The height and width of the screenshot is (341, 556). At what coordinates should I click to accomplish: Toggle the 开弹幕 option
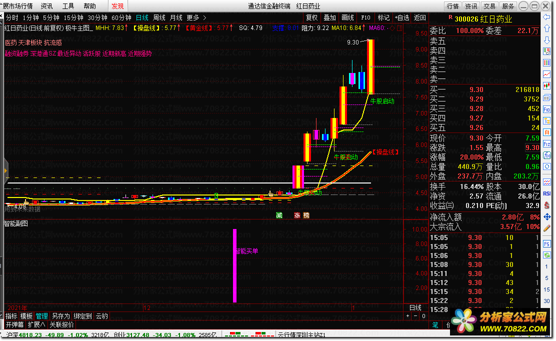tap(15, 324)
